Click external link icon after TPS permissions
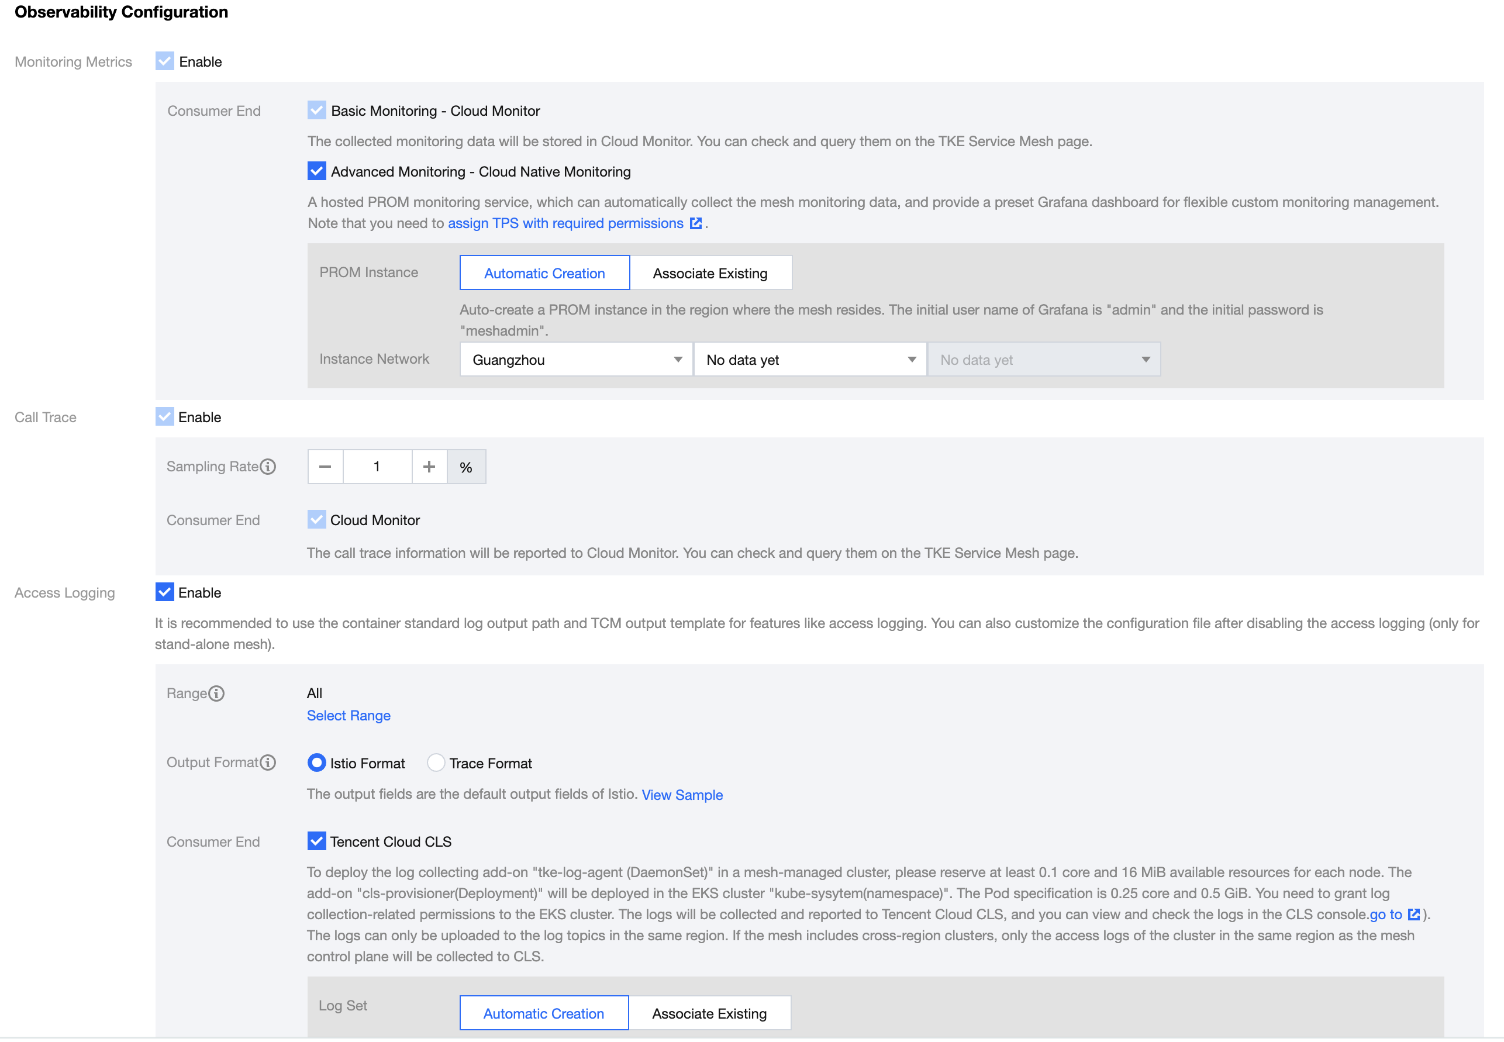The height and width of the screenshot is (1042, 1504). click(696, 223)
